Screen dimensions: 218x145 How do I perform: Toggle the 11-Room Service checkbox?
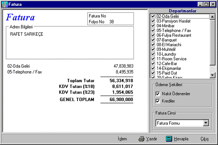tap(153, 59)
